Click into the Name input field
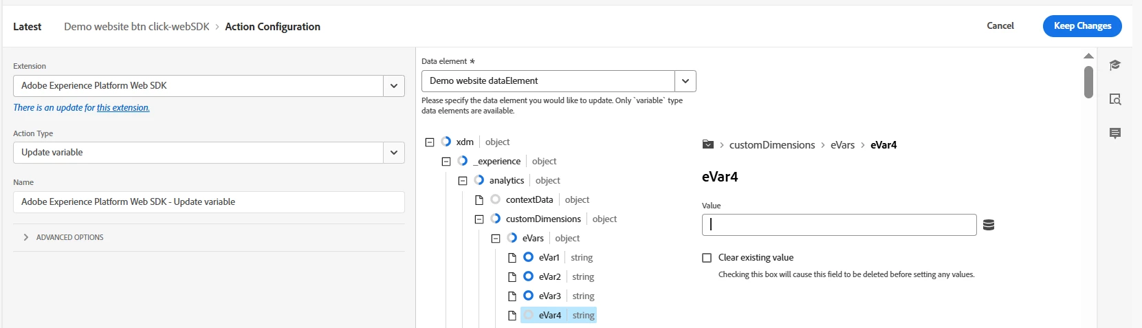The width and height of the screenshot is (1142, 328). [209, 202]
